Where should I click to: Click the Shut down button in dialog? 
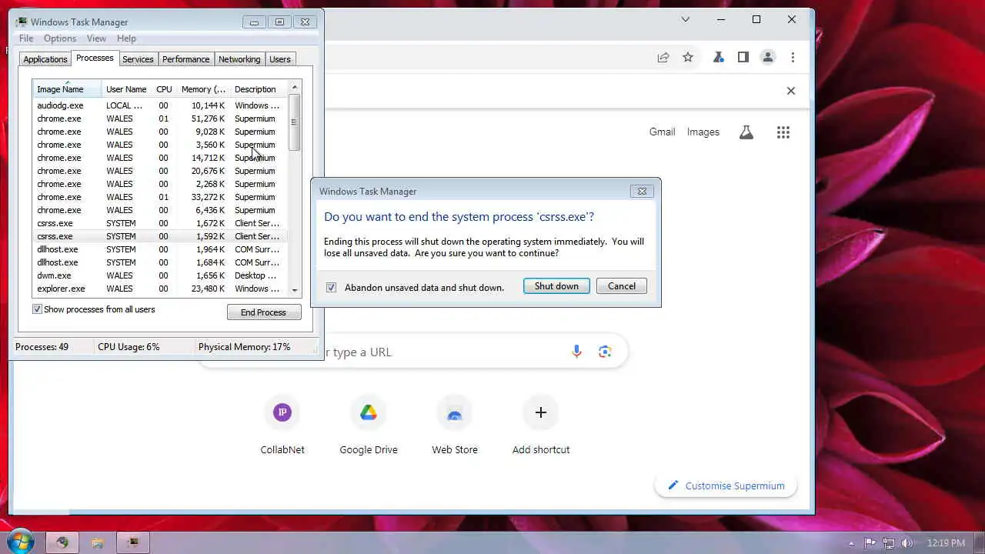[556, 286]
